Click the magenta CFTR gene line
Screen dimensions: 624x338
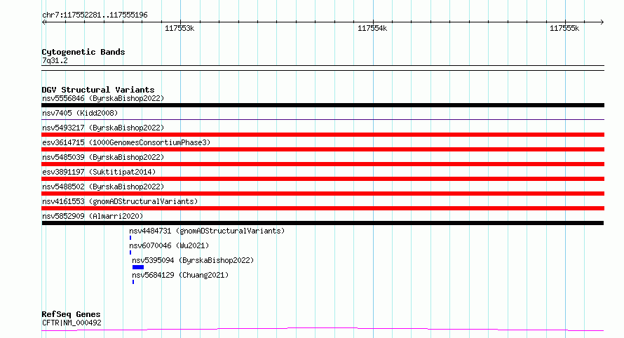pos(323,330)
